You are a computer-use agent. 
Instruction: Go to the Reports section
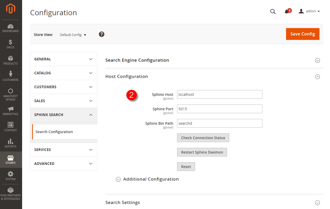pos(11,143)
